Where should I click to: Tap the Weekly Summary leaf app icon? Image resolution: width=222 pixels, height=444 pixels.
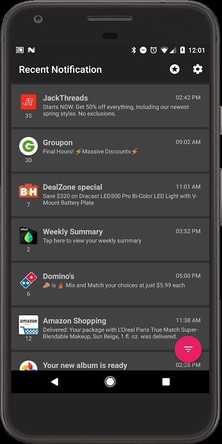(28, 236)
